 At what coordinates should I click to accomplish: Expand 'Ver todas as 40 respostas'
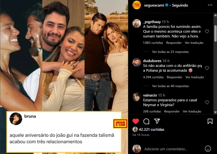[170, 86]
